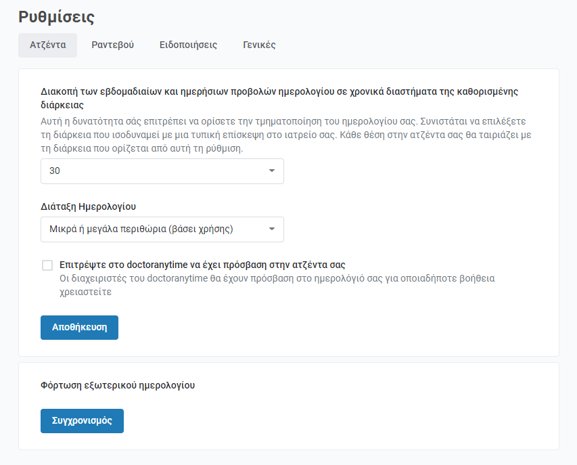Screen dimensions: 577x465
Task: Click the Φόρτωση εξωτερικού ημερολογίου heading
Action: pos(118,385)
